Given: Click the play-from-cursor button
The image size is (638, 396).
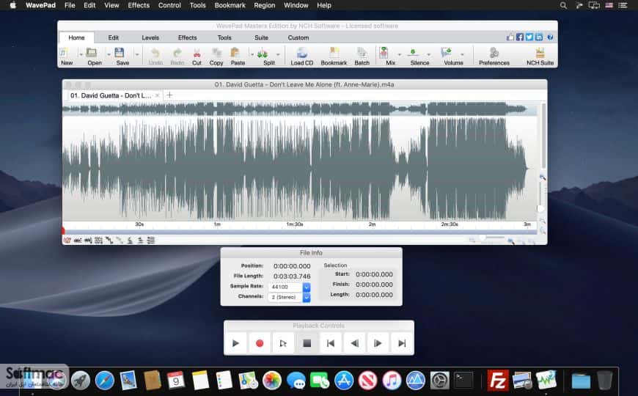Looking at the screenshot, I should click(x=283, y=343).
